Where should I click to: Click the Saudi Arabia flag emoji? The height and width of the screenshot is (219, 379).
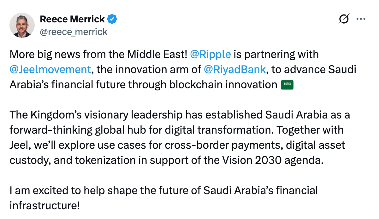click(x=288, y=84)
